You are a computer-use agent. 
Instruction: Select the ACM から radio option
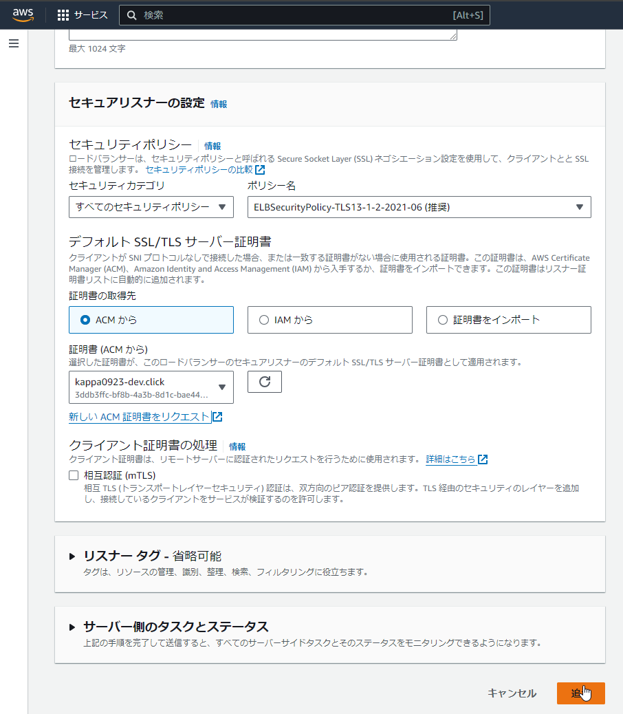coord(151,320)
